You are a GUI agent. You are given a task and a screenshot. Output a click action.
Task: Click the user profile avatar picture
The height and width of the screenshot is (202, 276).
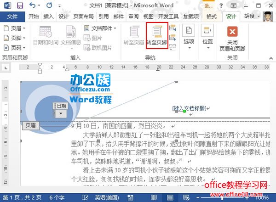click(x=268, y=17)
